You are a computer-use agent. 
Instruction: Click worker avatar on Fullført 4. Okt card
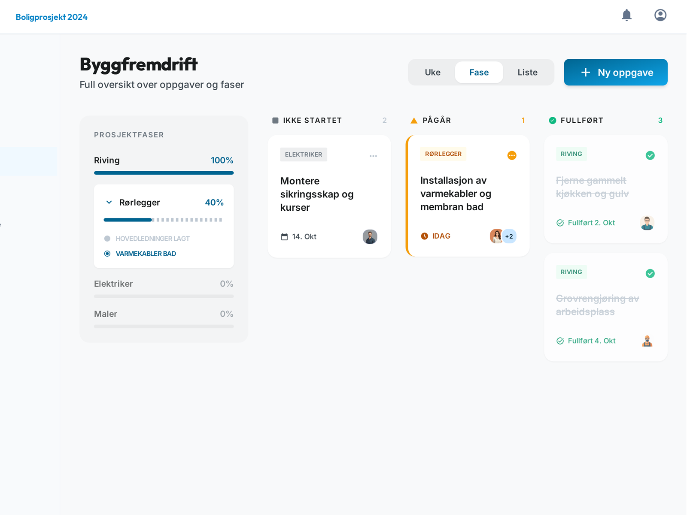(647, 341)
